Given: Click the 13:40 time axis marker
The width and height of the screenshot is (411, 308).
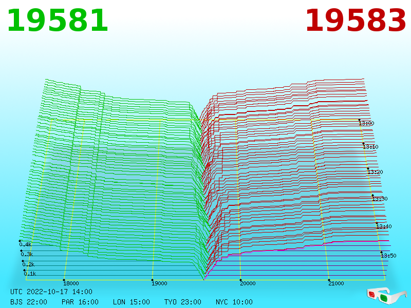Looking at the screenshot, I should pos(384,226).
